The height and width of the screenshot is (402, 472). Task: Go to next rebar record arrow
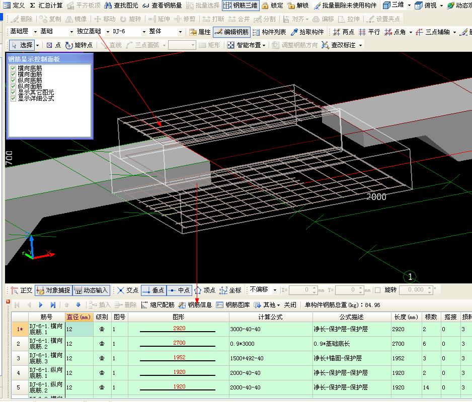point(41,305)
